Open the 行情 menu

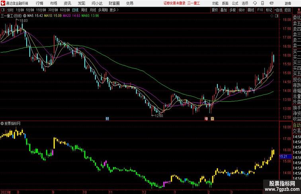39,3
